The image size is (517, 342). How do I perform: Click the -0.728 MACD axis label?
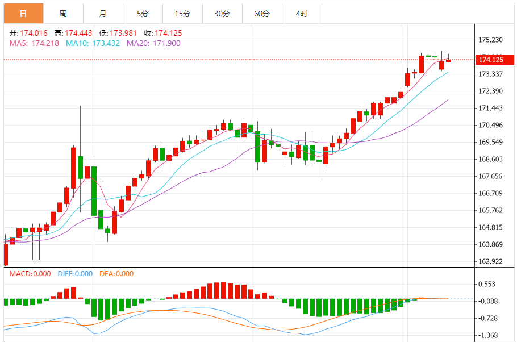[487, 318]
